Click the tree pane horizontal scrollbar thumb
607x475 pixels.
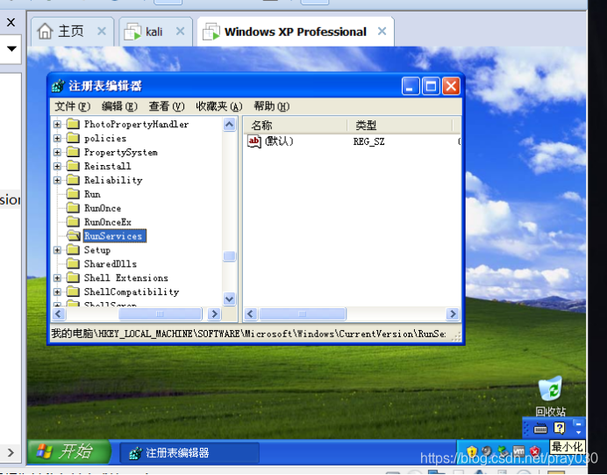point(161,313)
